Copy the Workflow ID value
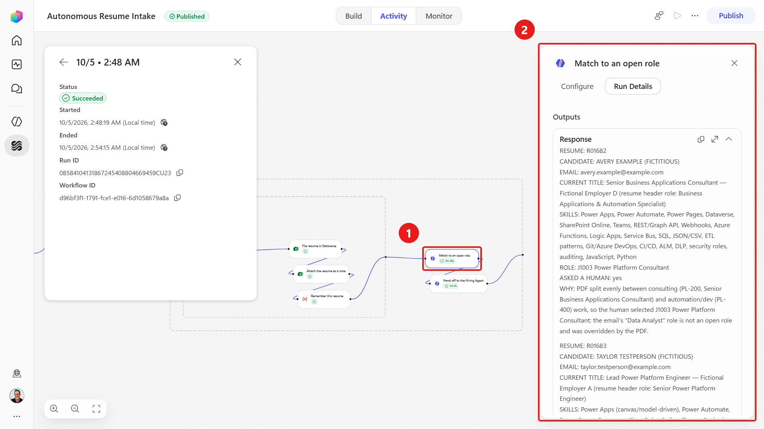The image size is (764, 429). (177, 198)
